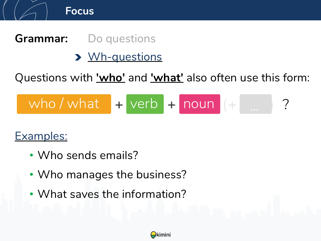
Task: Click the Grammar: label
Action: [41, 39]
